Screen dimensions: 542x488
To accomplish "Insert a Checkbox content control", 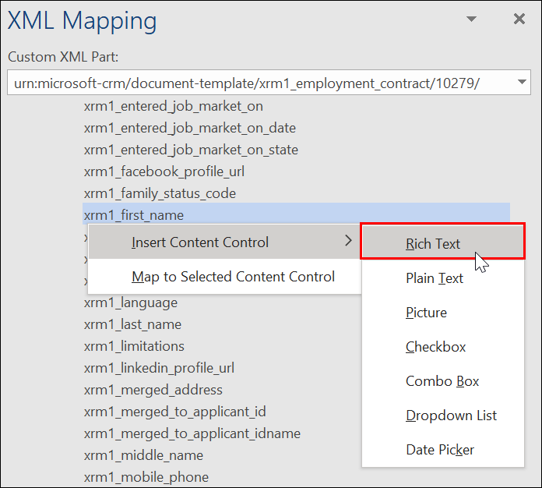I will (436, 347).
